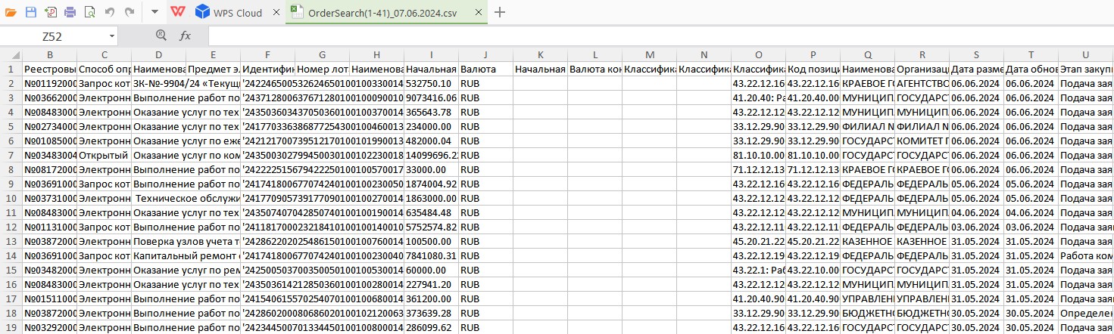Open the Name Box dropdown arrow
Viewport: 1114px width, 334px height.
112,36
